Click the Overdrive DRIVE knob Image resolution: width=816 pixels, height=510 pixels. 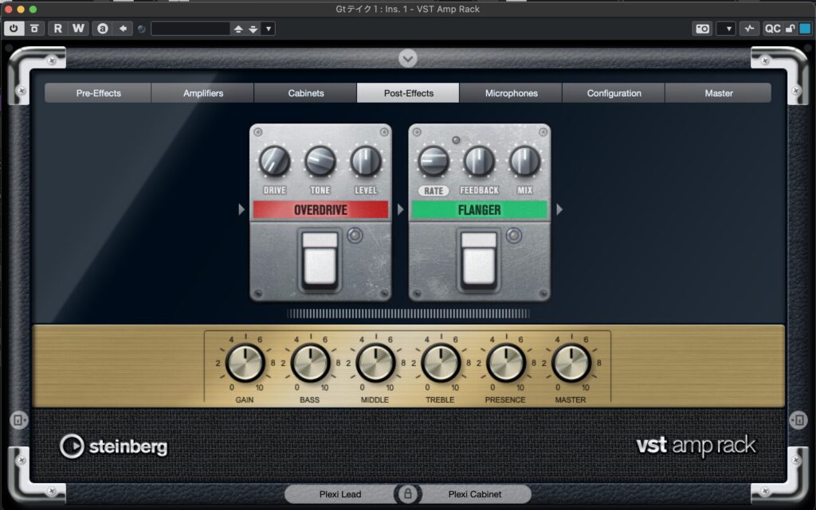click(x=274, y=162)
